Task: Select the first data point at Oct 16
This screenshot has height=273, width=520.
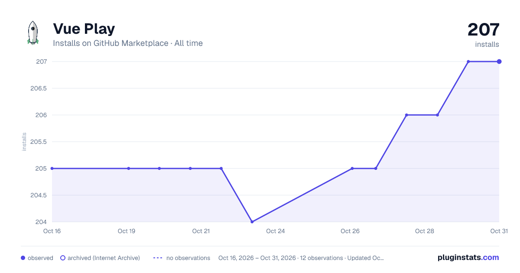Action: pyautogui.click(x=52, y=169)
